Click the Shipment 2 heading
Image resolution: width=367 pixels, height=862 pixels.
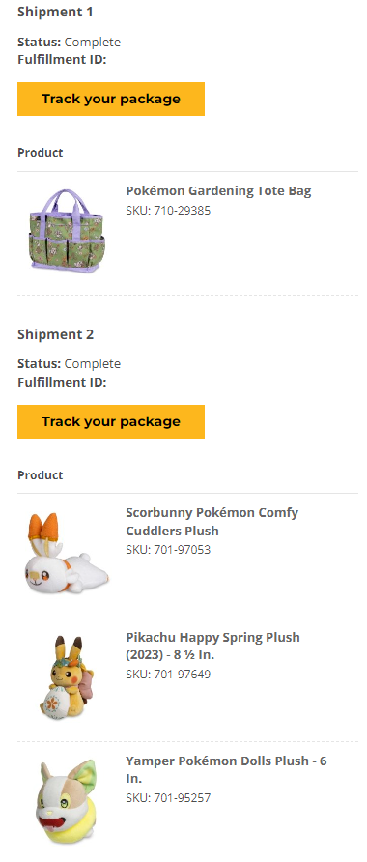(55, 334)
